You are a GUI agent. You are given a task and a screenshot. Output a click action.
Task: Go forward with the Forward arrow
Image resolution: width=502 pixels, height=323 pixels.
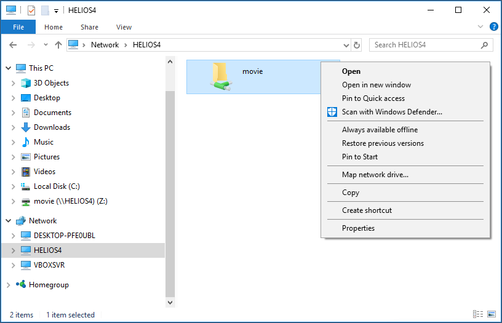[x=31, y=45]
